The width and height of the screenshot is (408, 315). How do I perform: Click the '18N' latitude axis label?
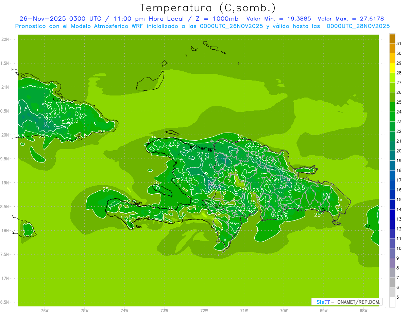(5, 230)
